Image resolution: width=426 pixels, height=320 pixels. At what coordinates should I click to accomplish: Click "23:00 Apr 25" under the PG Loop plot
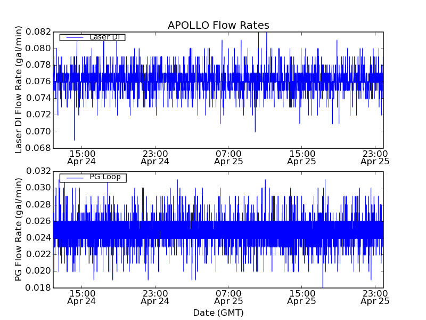click(375, 297)
